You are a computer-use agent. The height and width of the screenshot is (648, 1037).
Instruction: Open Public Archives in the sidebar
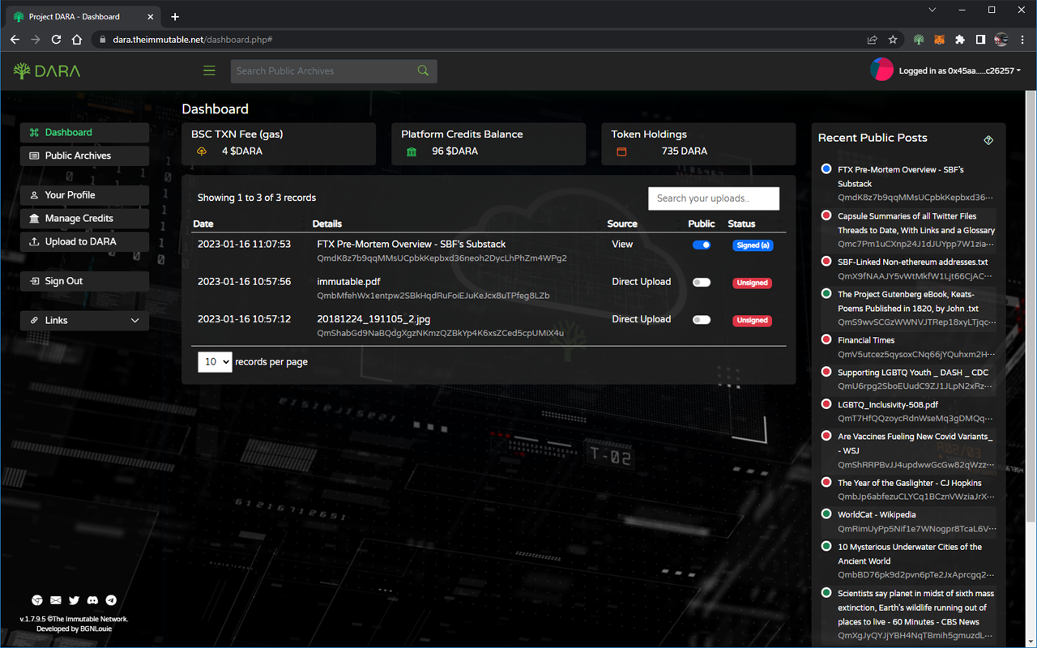(84, 156)
